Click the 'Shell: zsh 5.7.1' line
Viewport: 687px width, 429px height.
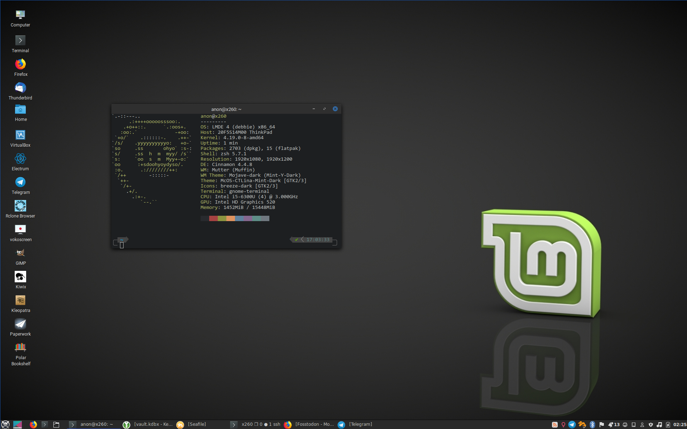tap(224, 154)
